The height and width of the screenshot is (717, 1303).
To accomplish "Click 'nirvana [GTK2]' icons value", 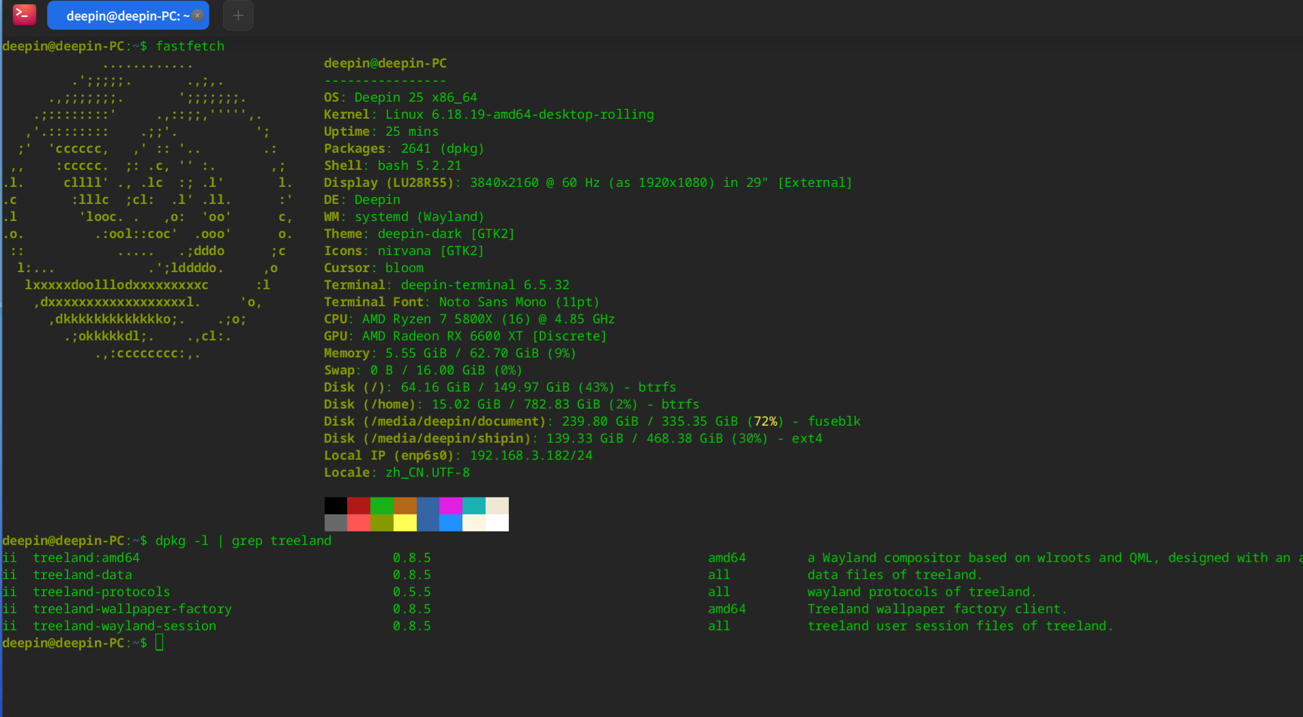I will pos(431,251).
